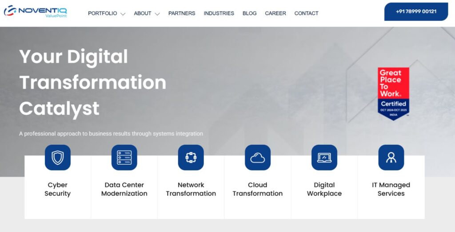Image resolution: width=455 pixels, height=232 pixels.
Task: Call the +91 78999 00121 button
Action: 416,12
